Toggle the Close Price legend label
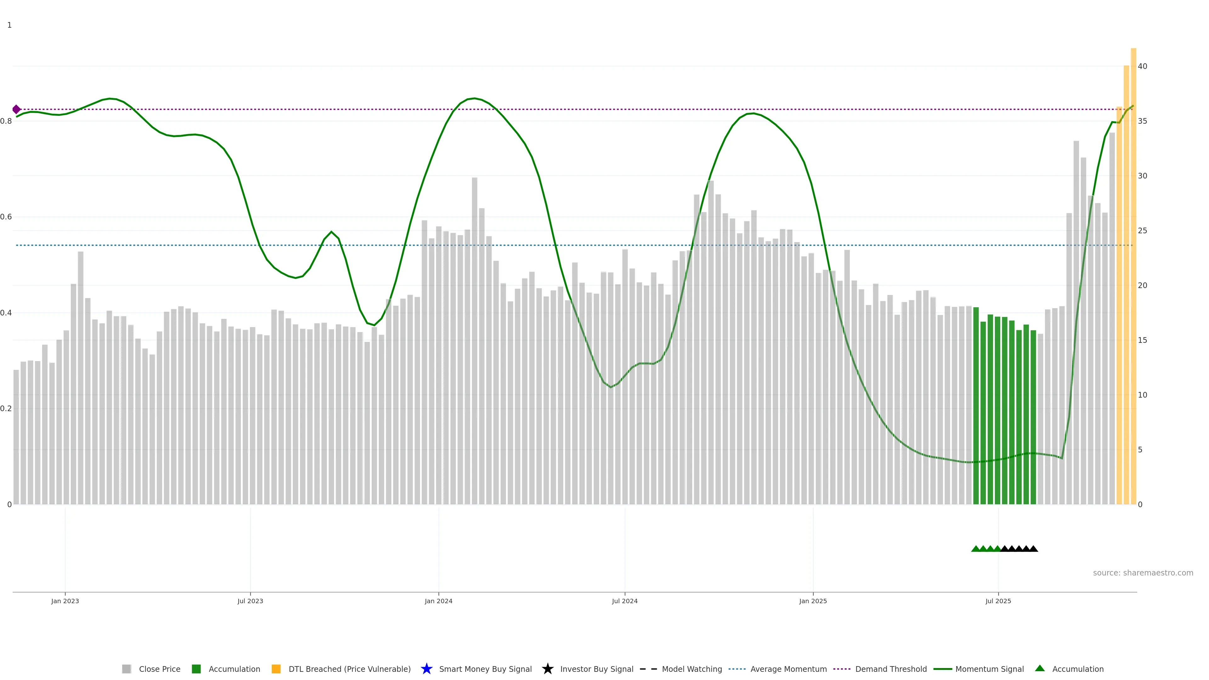The width and height of the screenshot is (1209, 680). coord(160,669)
